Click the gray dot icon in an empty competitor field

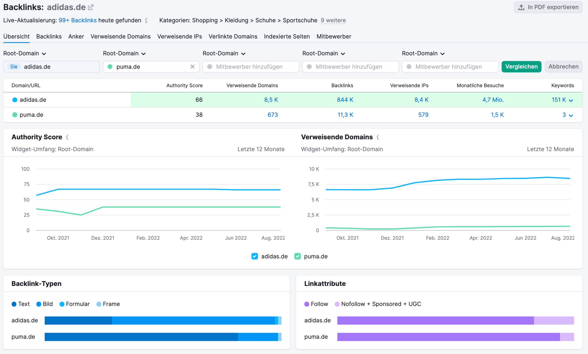209,67
